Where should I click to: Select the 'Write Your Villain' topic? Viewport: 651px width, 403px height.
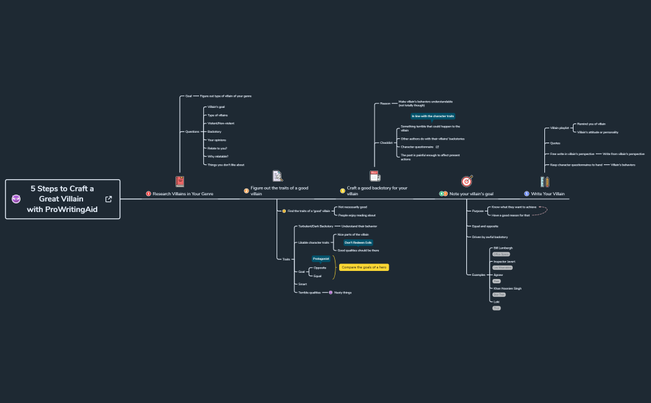(x=547, y=193)
